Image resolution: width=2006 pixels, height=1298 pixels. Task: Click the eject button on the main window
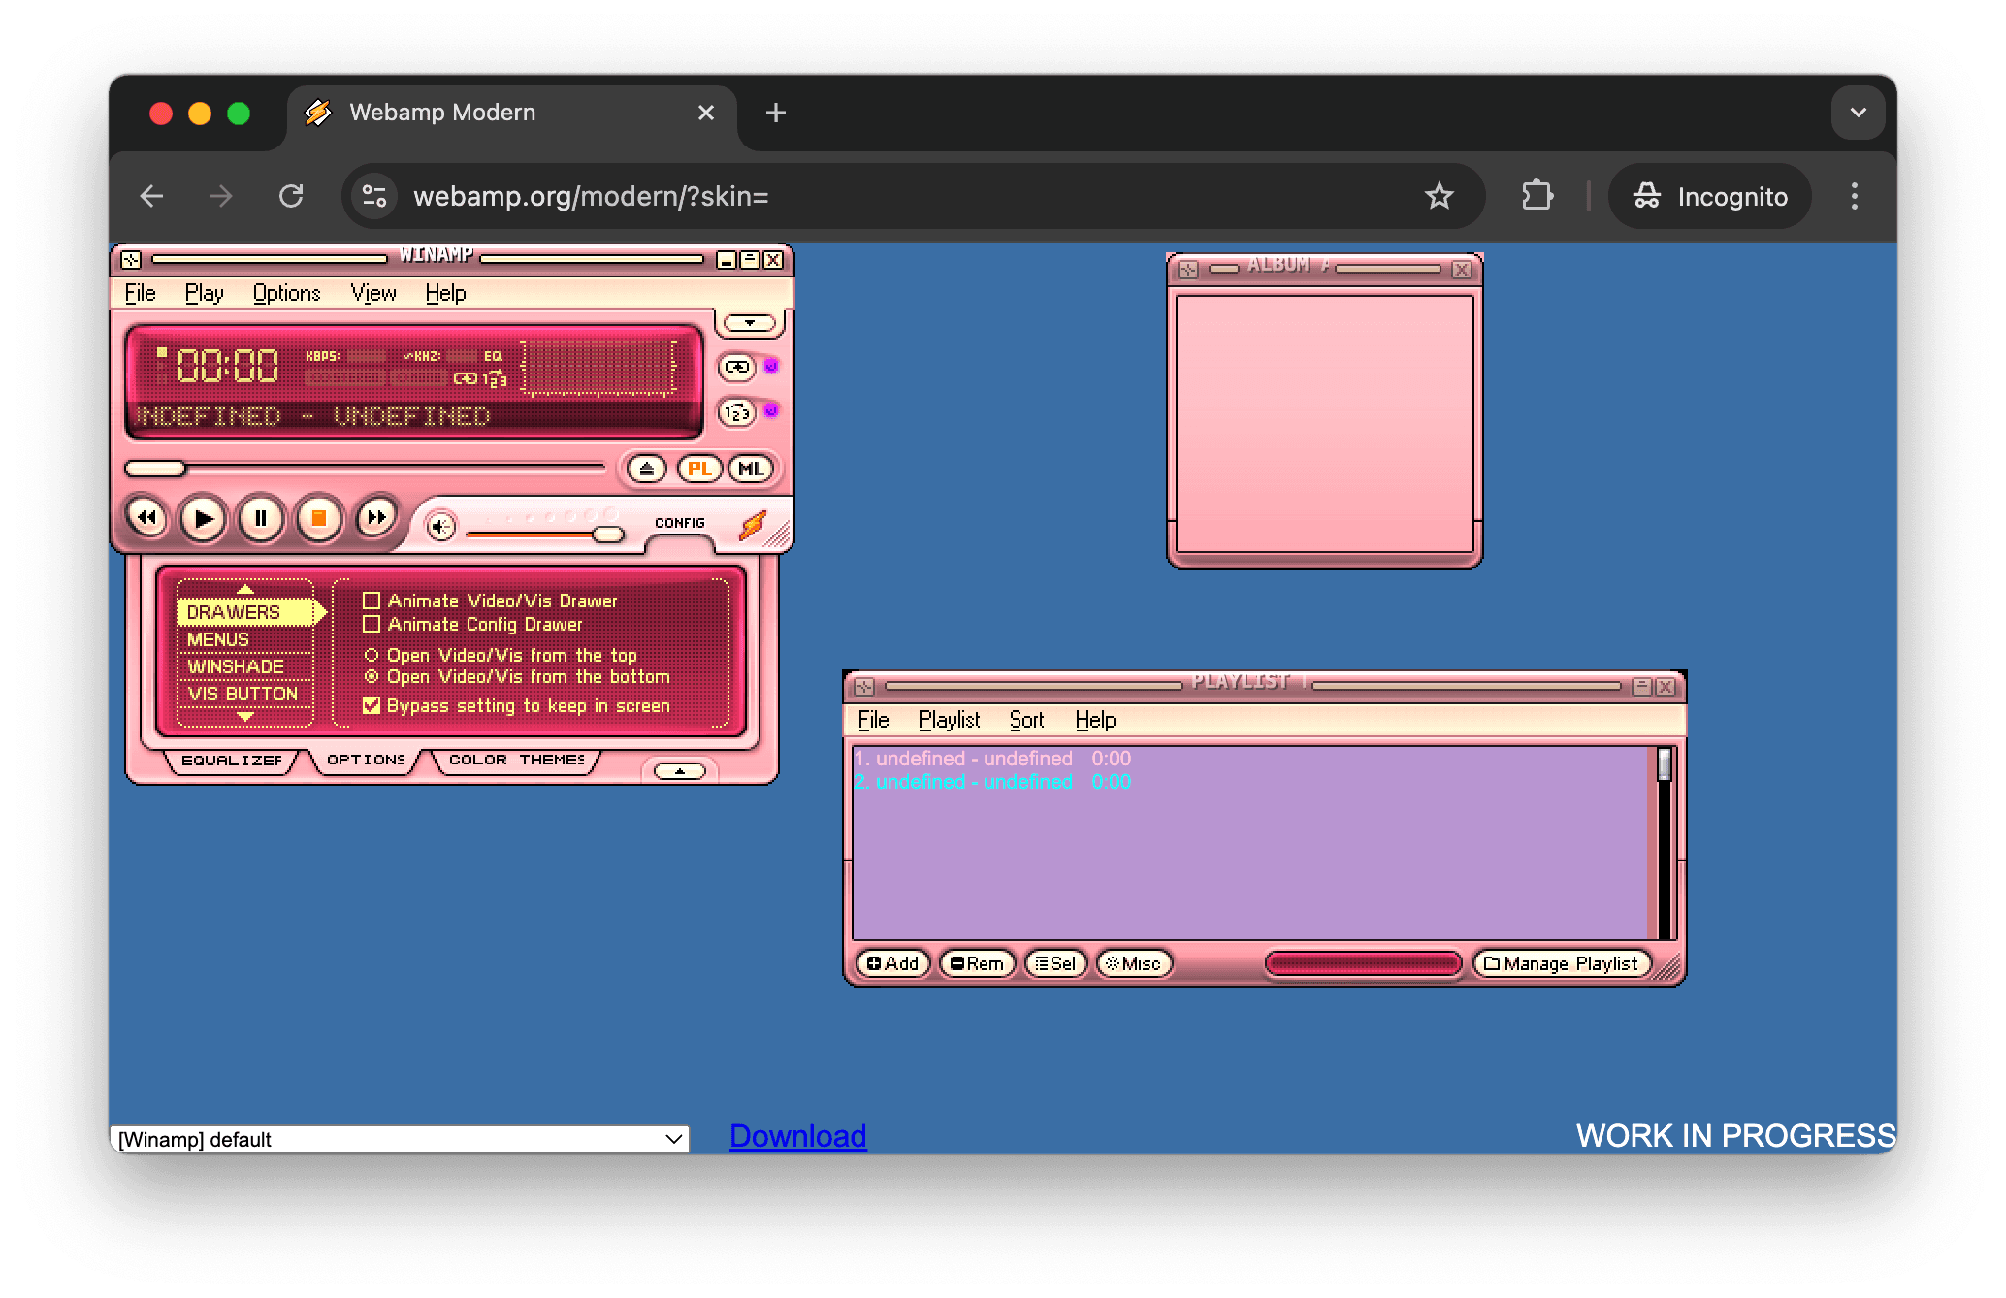tap(647, 469)
